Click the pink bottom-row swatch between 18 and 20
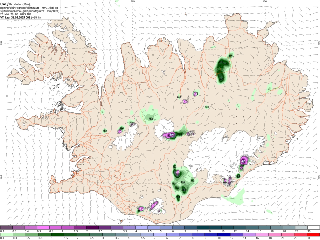The width and height of the screenshot is (320, 240). pos(275,234)
